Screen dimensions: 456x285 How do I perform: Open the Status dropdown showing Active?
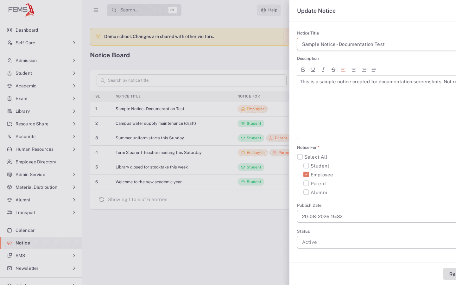377,242
